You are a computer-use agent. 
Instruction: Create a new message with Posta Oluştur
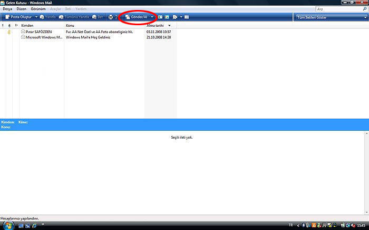click(18, 17)
